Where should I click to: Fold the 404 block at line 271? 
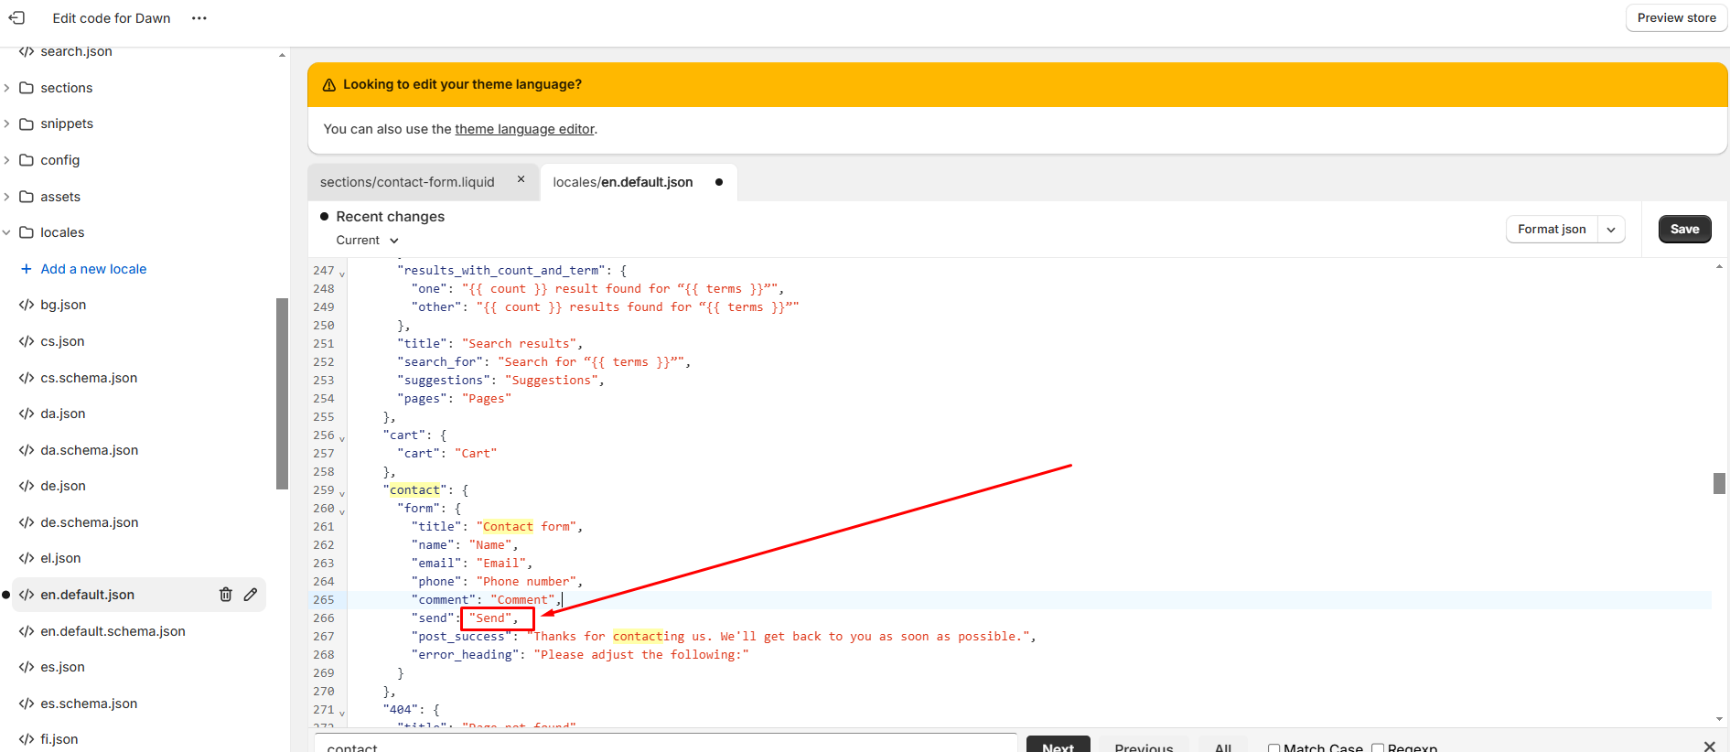point(342,712)
